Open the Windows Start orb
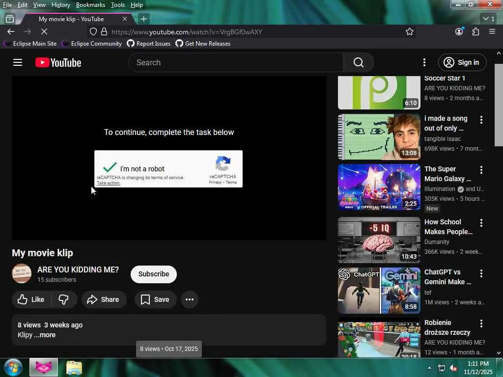The height and width of the screenshot is (377, 503). click(x=13, y=367)
